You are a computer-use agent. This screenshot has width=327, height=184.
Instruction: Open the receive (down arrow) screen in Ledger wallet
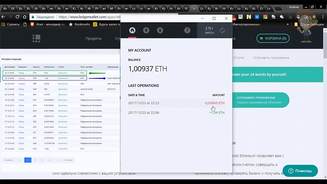tap(160, 30)
